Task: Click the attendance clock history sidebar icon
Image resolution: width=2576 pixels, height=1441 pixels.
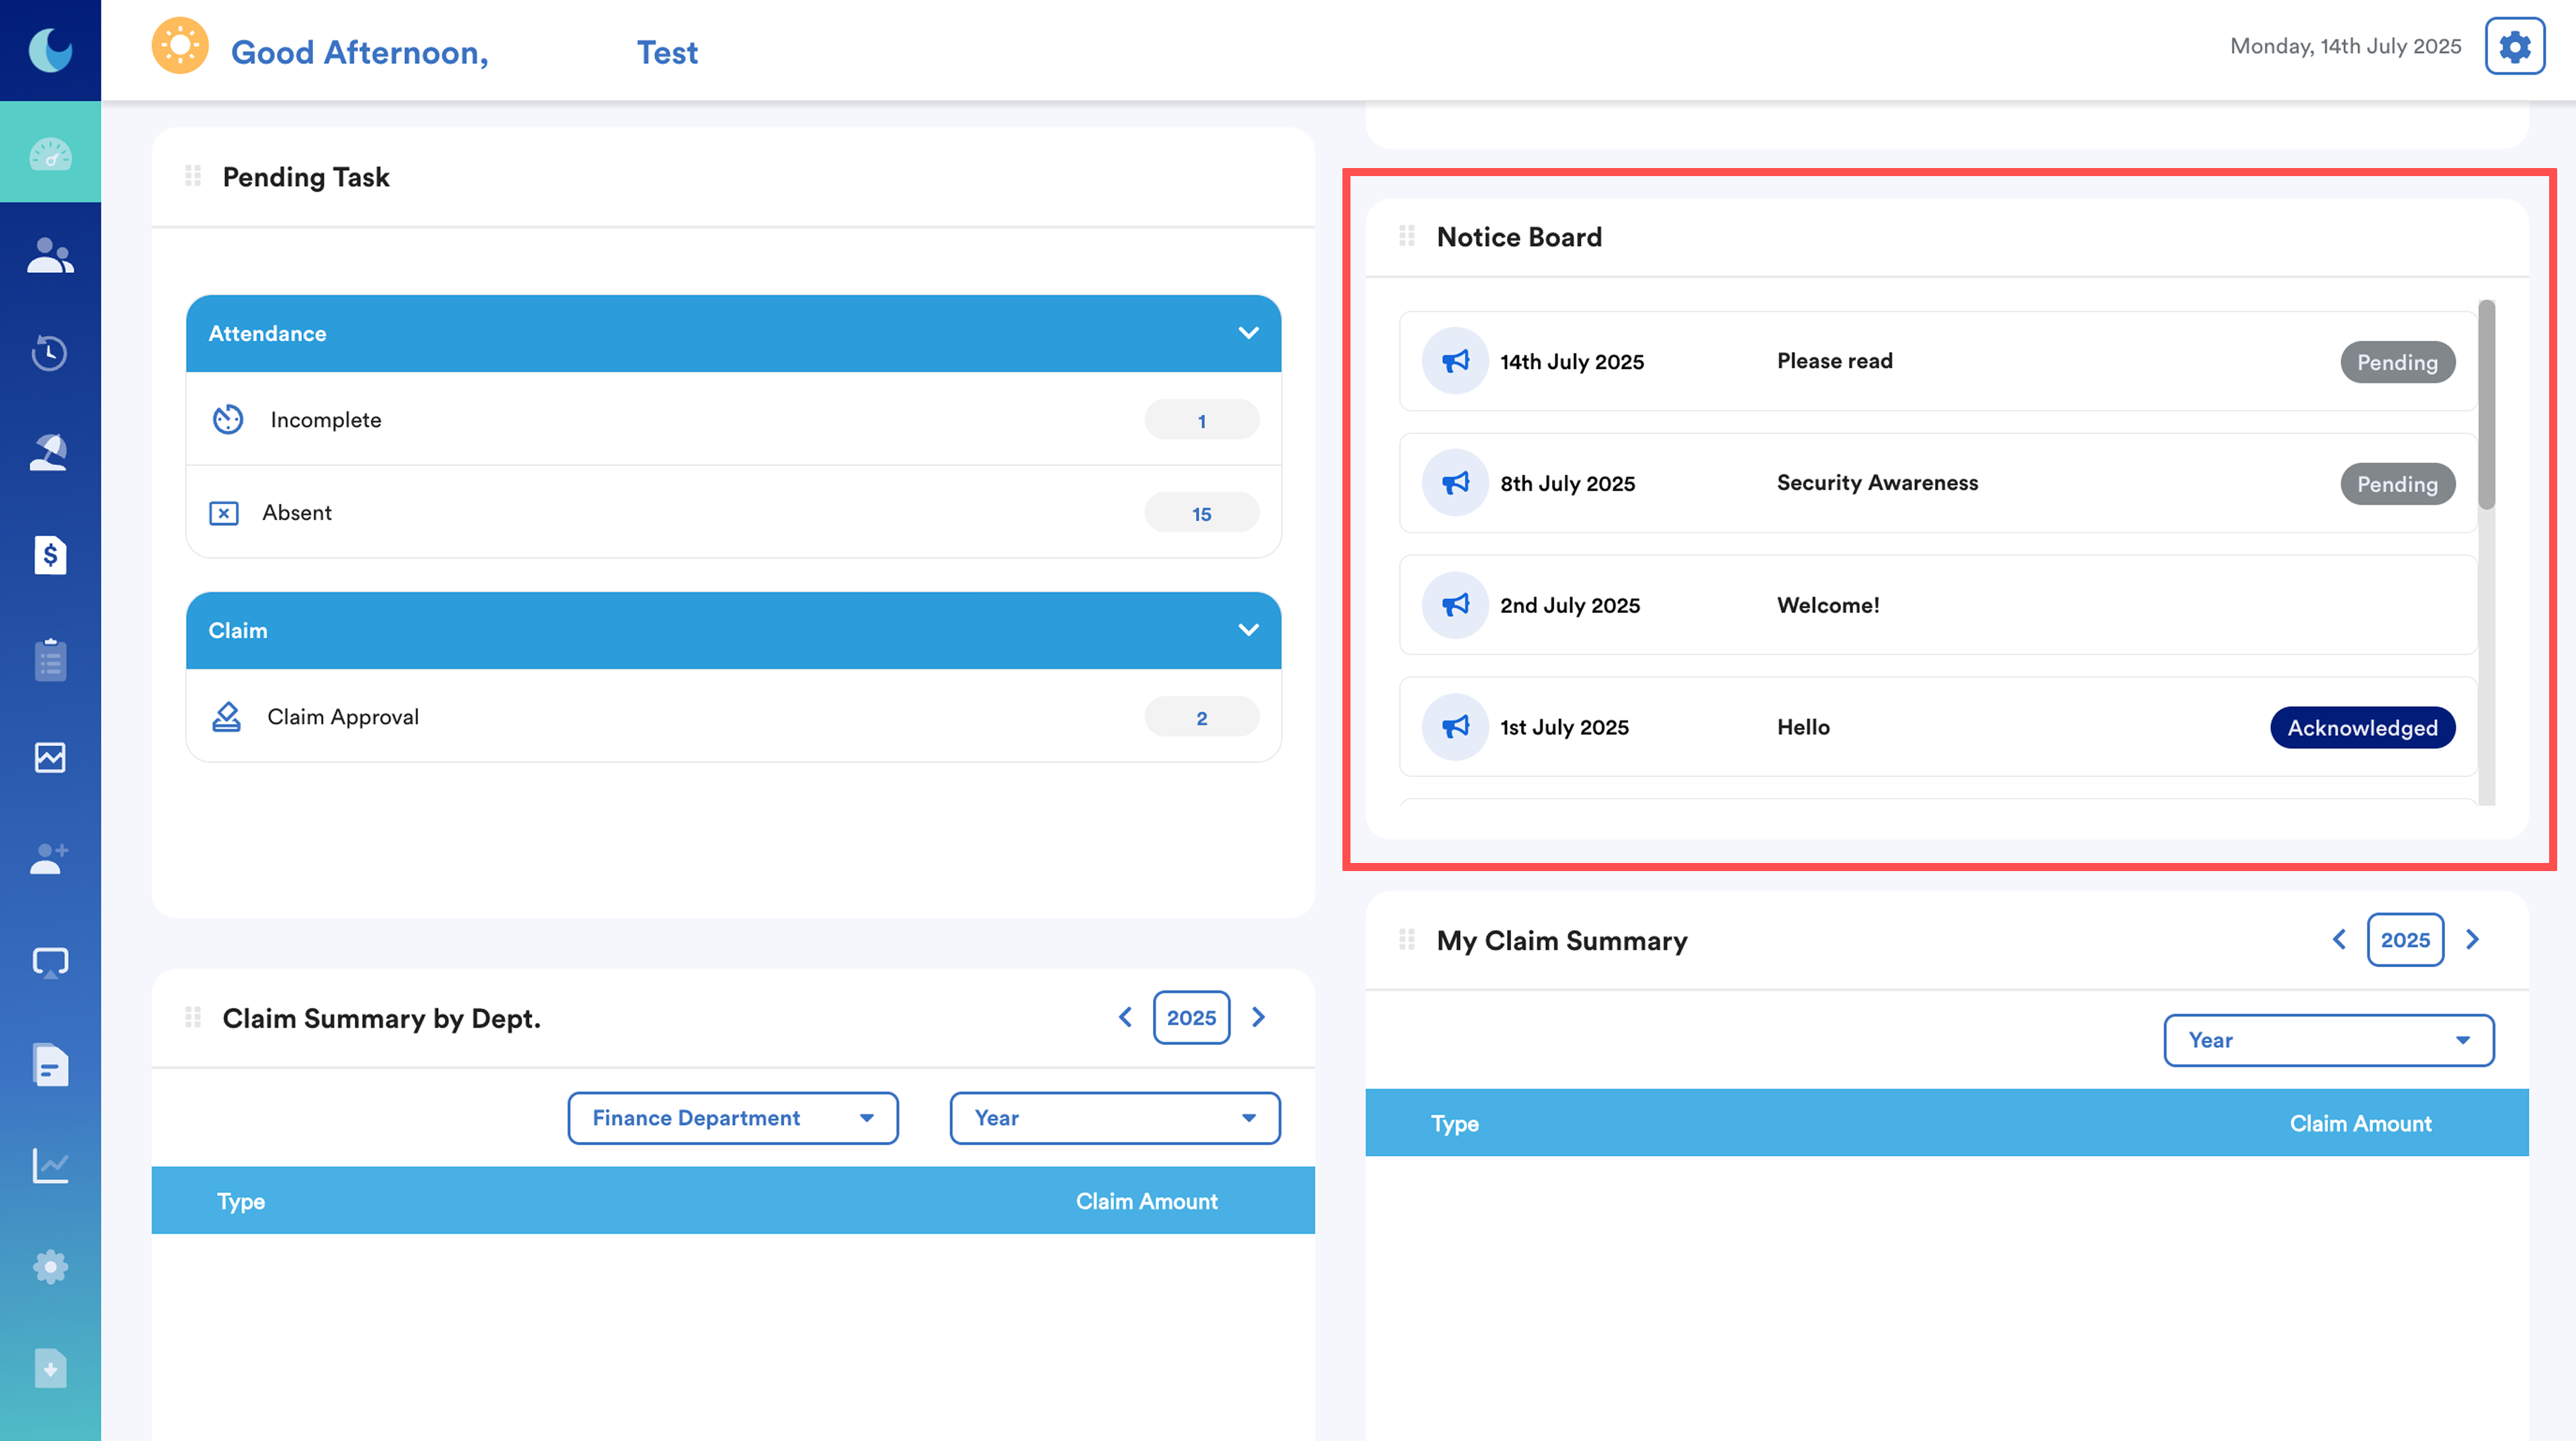Action: pos(50,353)
